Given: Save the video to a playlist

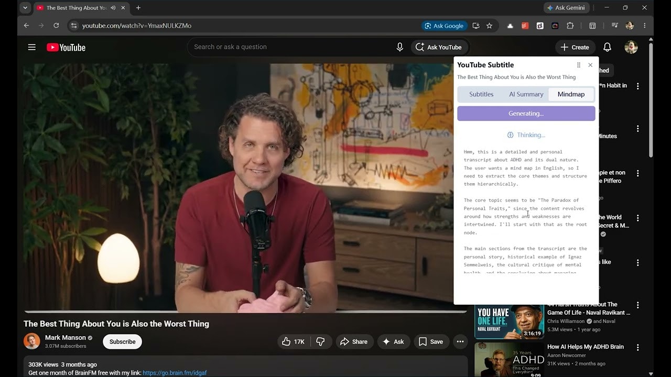Looking at the screenshot, I should click(x=431, y=341).
